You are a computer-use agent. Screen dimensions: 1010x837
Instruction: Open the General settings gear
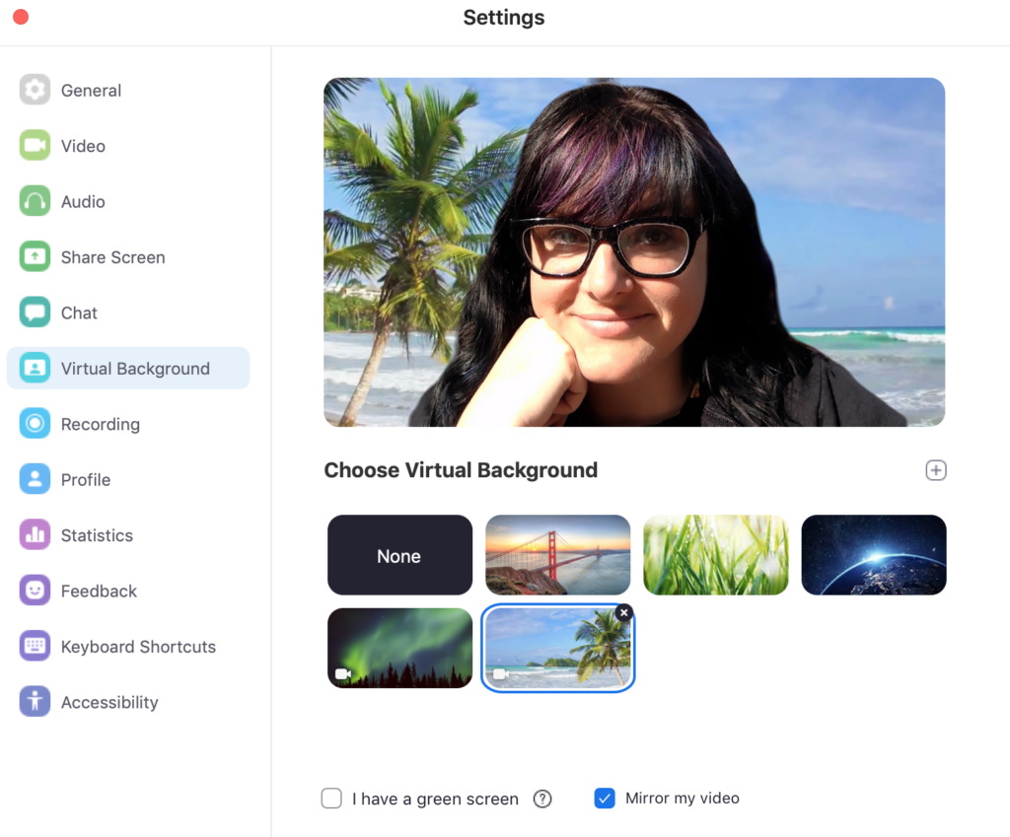pos(35,90)
